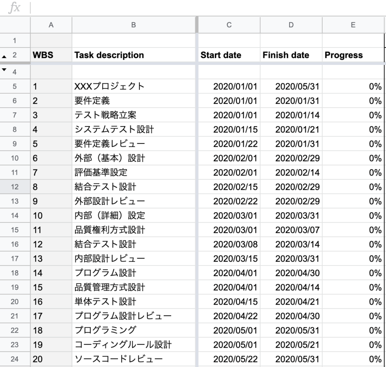Click start date 2020/04/22
Image resolution: width=386 pixels, height=367 pixels.
(229, 316)
